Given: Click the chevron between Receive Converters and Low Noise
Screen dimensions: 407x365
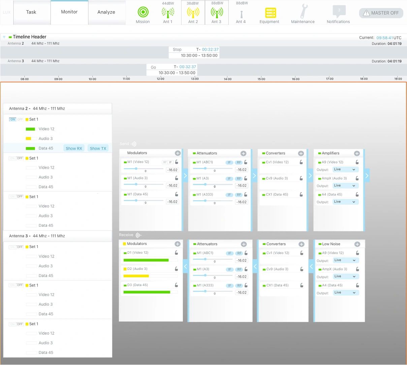Looking at the screenshot, I should (x=311, y=266).
